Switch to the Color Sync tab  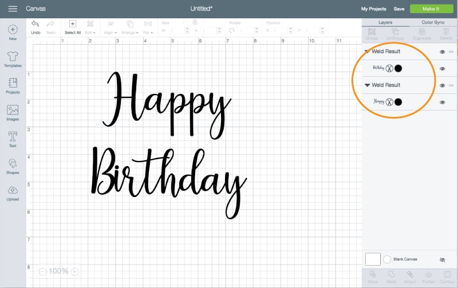point(433,22)
